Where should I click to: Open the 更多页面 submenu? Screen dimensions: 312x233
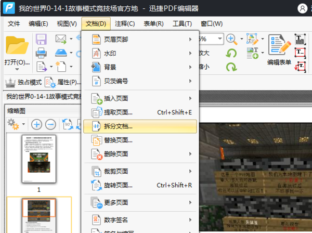tap(140, 202)
